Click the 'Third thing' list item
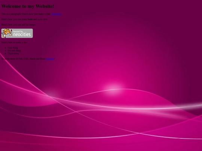 click(x=13, y=53)
